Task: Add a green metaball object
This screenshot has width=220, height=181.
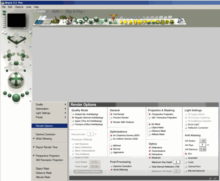Action: coord(76,20)
